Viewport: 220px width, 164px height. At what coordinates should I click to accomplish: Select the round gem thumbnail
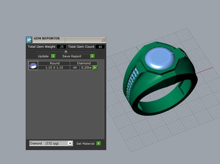[33, 65]
